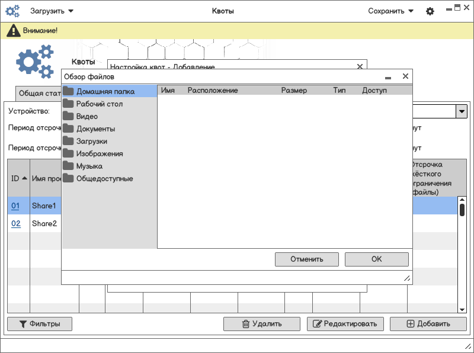Select Документы folder
The width and height of the screenshot is (474, 353).
[x=110, y=129]
